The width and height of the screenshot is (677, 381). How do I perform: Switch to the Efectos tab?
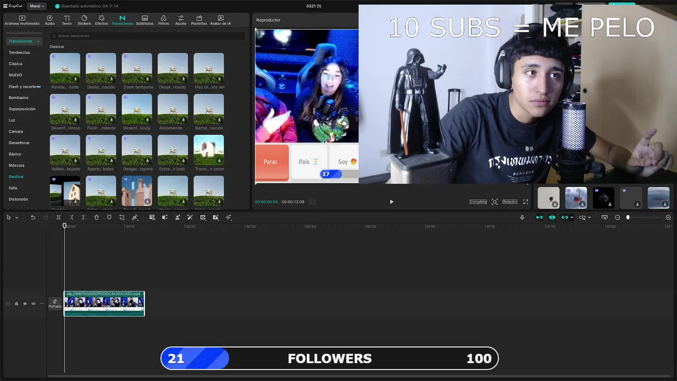(102, 20)
